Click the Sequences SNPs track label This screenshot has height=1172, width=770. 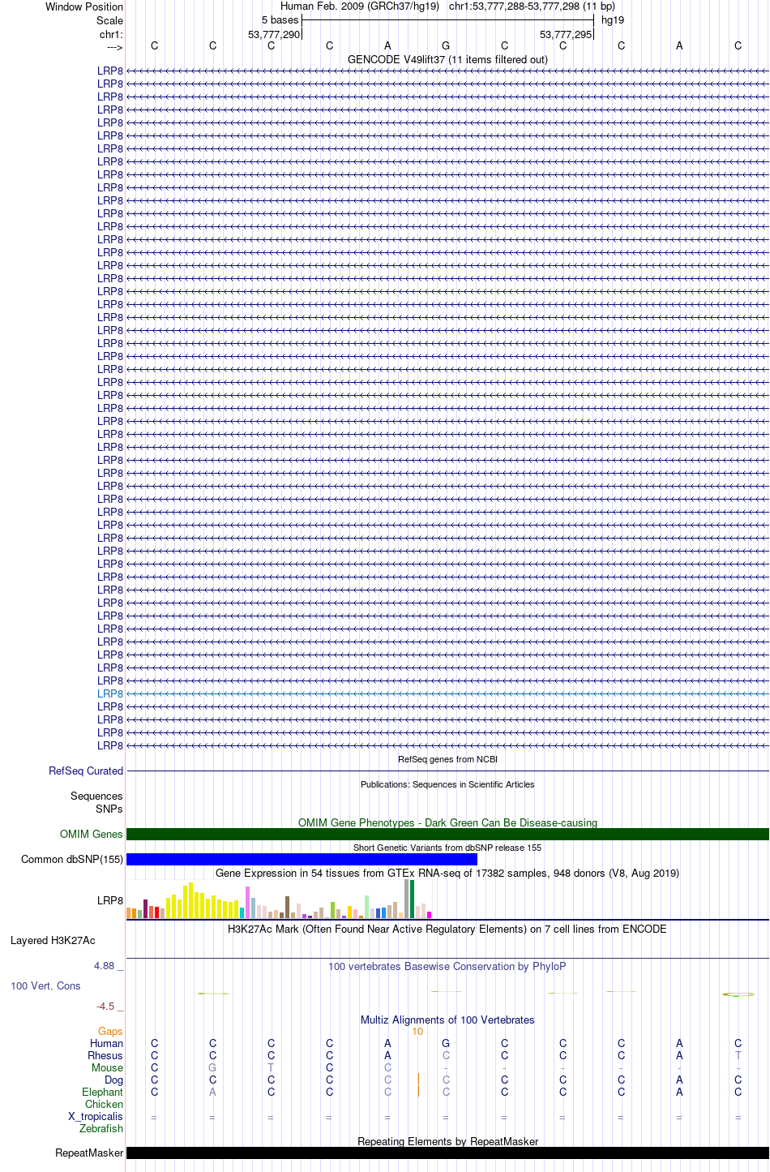(96, 802)
